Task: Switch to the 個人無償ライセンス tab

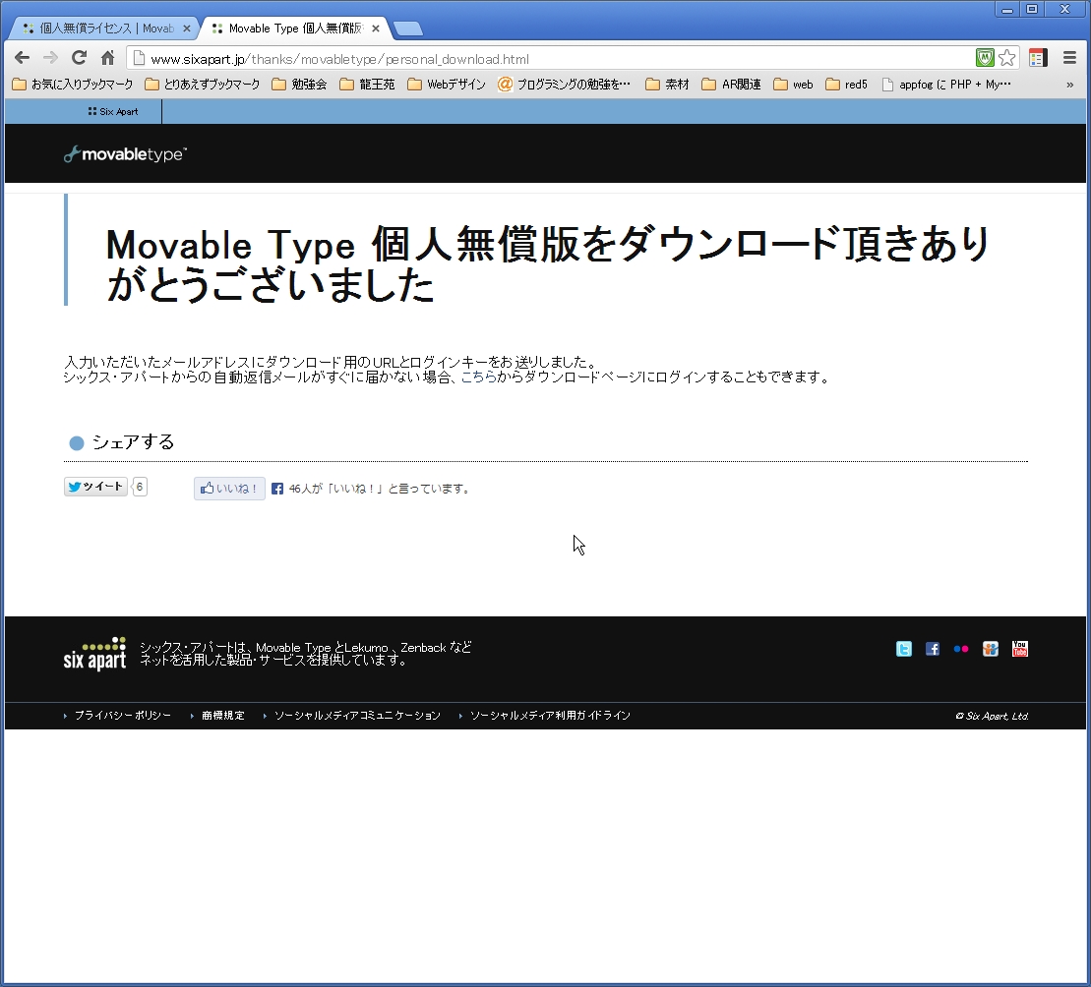Action: [x=106, y=29]
